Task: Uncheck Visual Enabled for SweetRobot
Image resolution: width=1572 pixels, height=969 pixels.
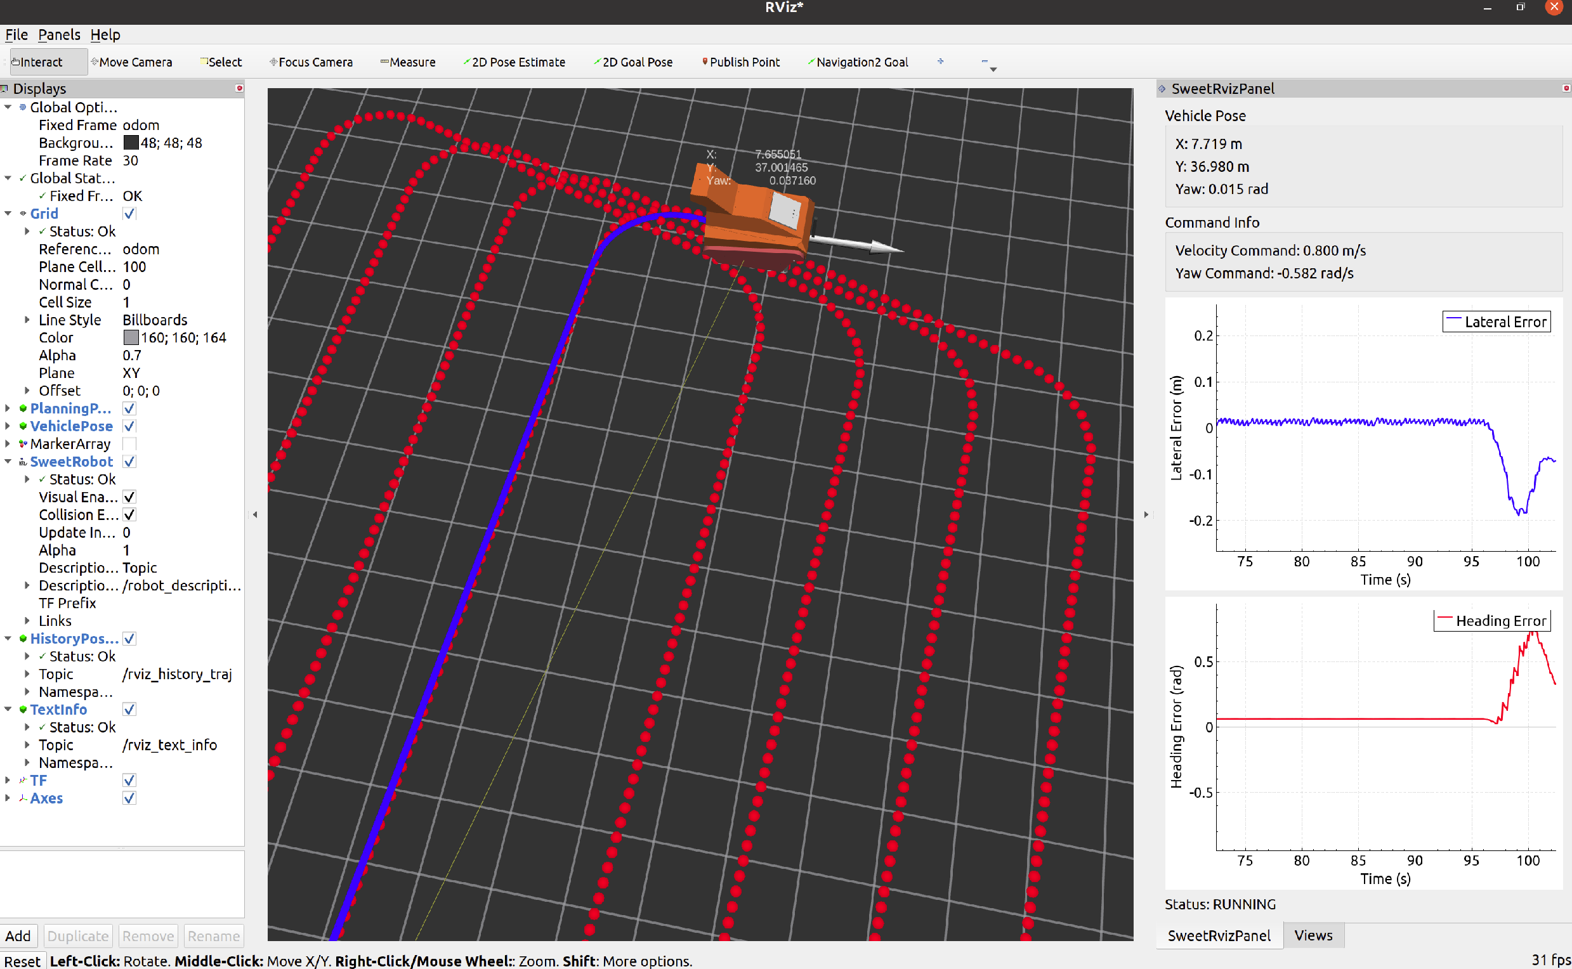Action: point(129,497)
